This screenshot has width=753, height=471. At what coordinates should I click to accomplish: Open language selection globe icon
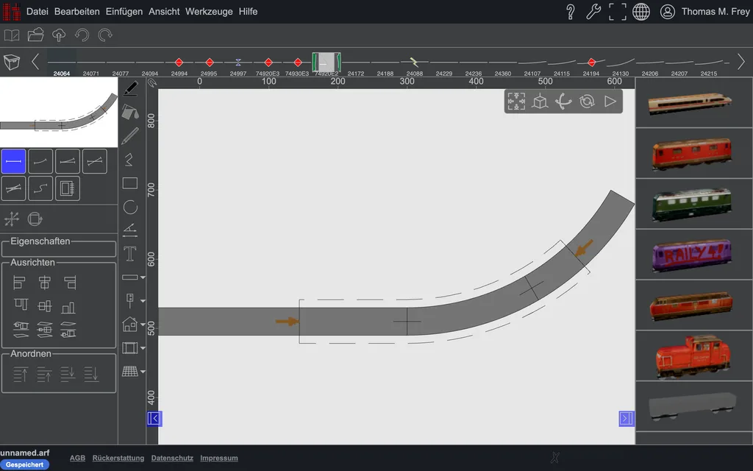[641, 12]
